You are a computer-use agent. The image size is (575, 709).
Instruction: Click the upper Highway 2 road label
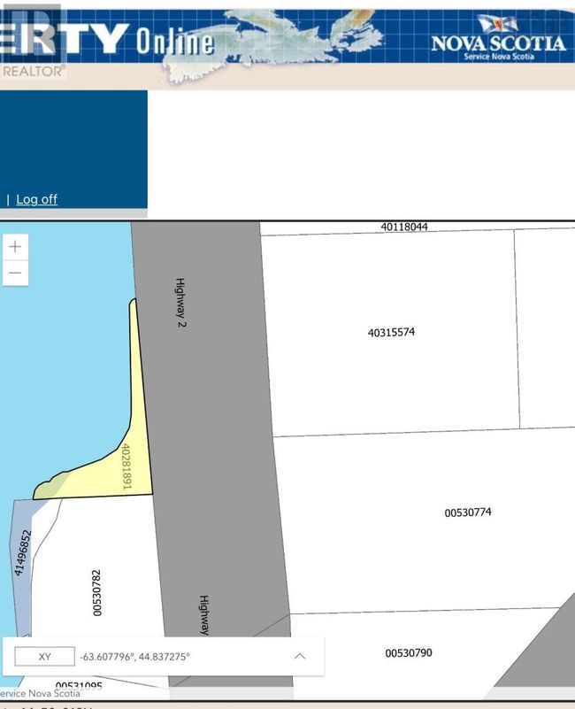coord(180,303)
